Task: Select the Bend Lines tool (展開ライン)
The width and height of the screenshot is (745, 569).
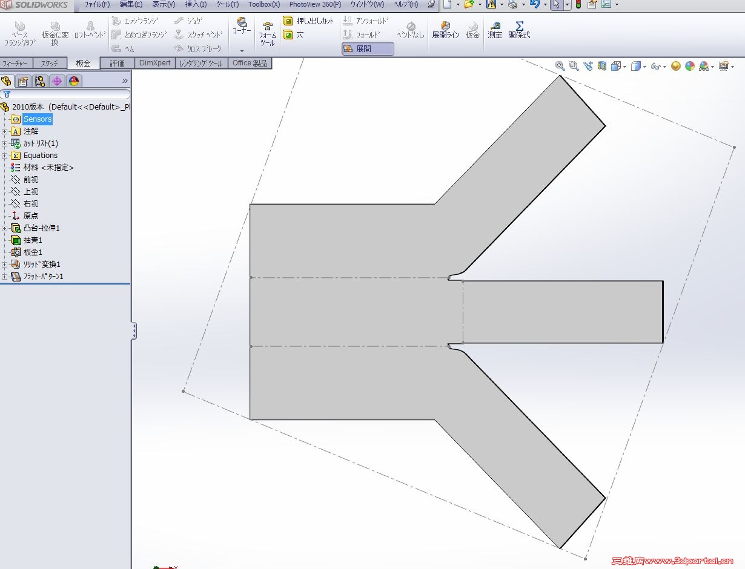Action: [x=445, y=30]
